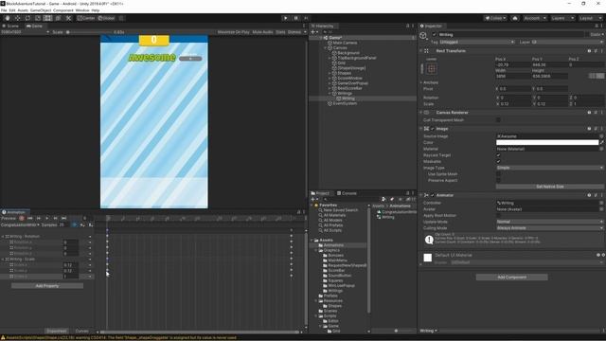Open Image component help icon

[x=589, y=129]
